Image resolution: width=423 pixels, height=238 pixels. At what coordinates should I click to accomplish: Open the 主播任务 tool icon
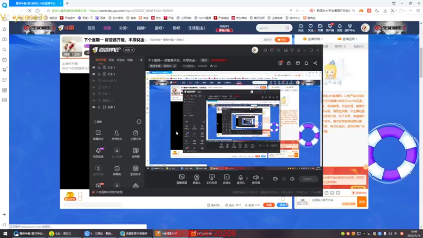135,135
